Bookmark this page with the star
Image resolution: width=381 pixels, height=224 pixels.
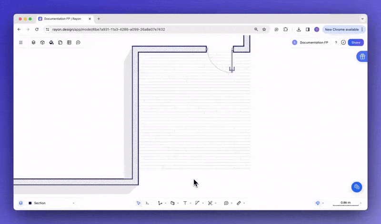pyautogui.click(x=264, y=29)
